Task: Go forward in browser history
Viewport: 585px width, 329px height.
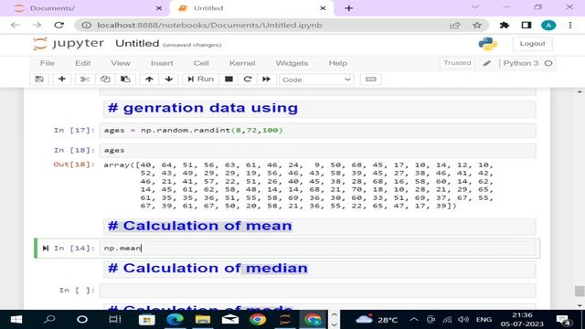Action: pyautogui.click(x=37, y=25)
